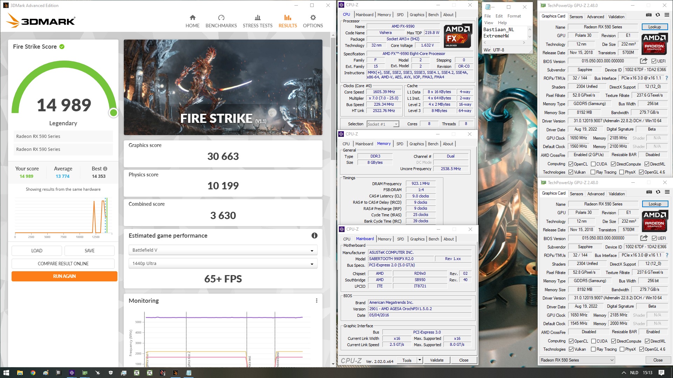Click the SAVE result button
This screenshot has width=673, height=378.
click(89, 251)
